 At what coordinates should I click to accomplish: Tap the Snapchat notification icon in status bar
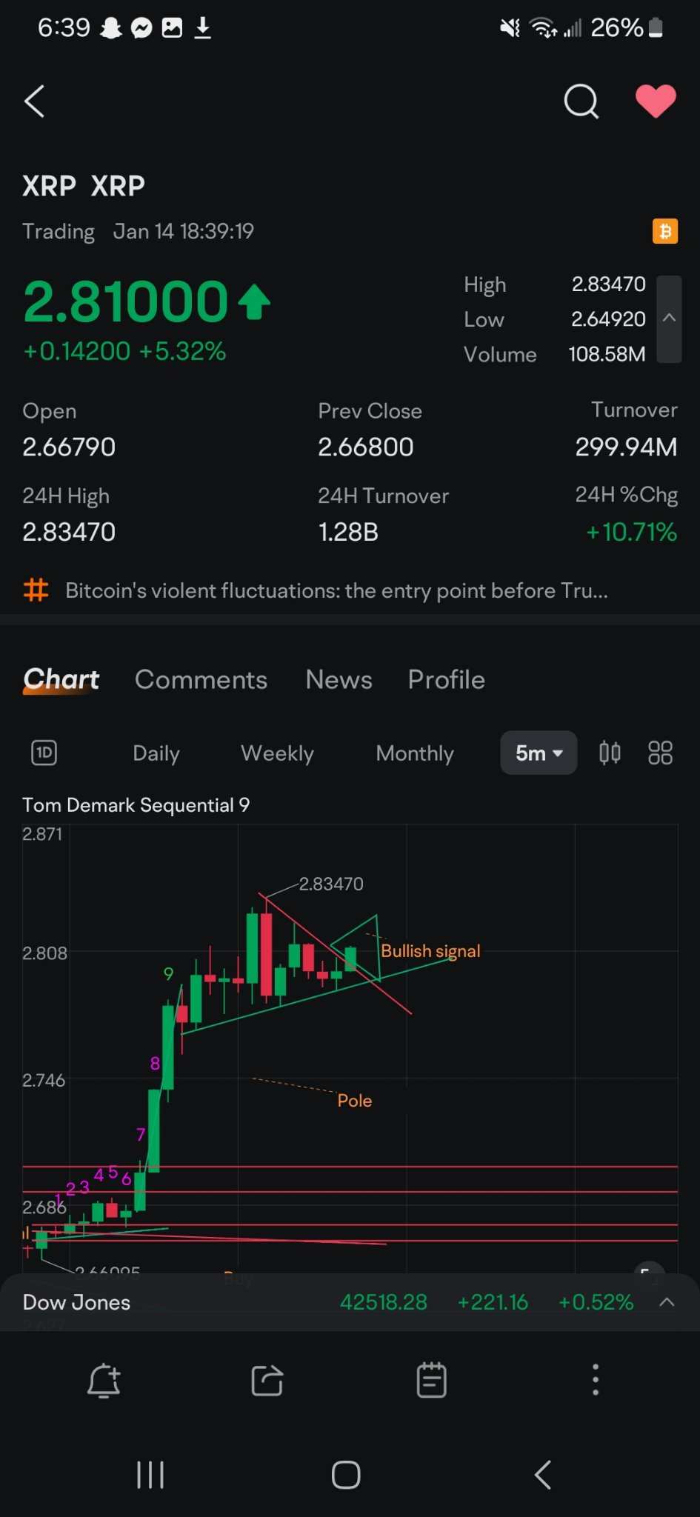pyautogui.click(x=111, y=28)
